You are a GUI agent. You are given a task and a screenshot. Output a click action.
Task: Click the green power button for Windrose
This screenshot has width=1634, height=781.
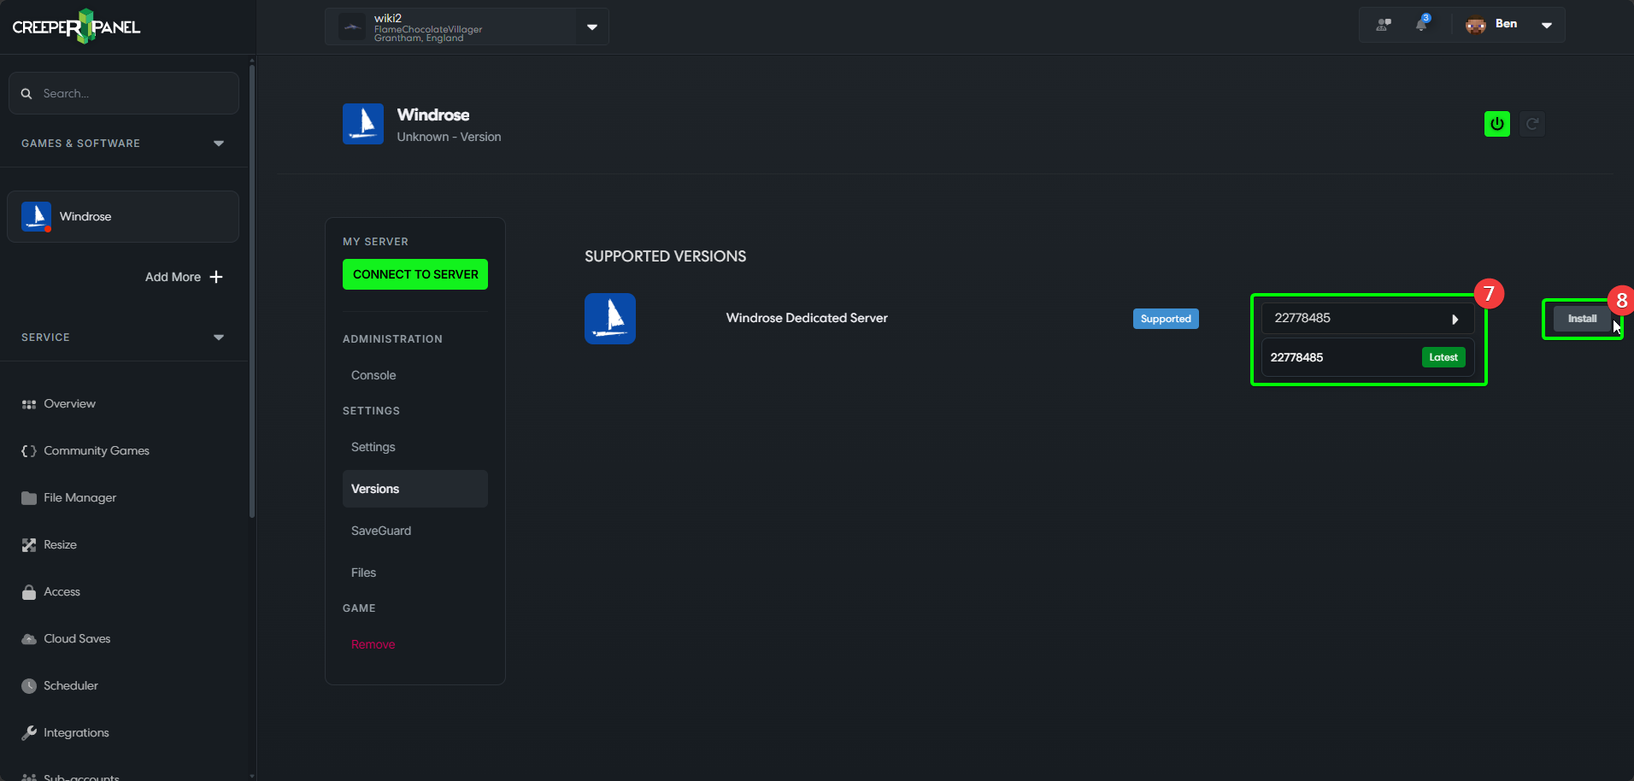click(x=1496, y=123)
